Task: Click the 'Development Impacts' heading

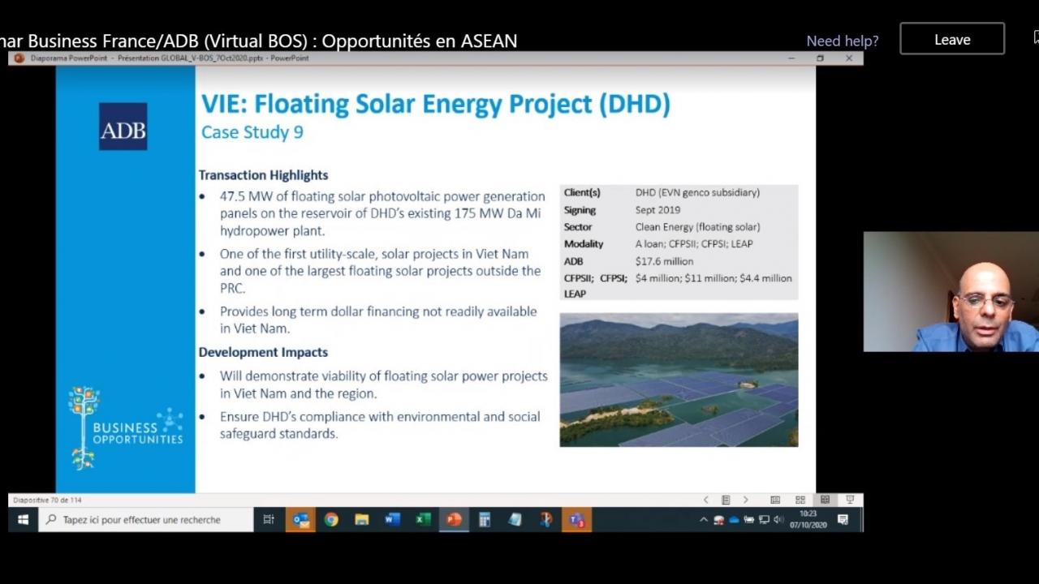Action: pyautogui.click(x=263, y=352)
